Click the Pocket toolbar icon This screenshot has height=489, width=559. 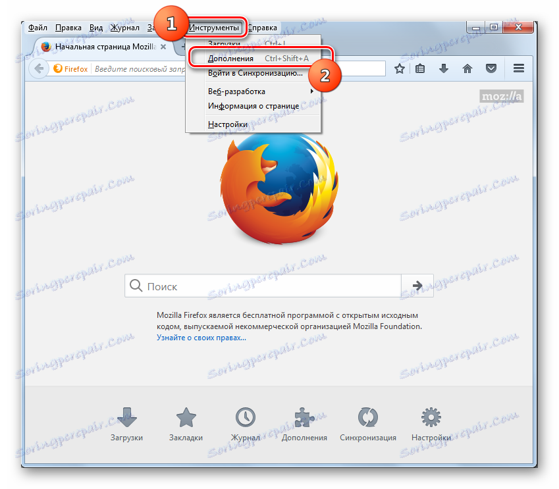[x=491, y=68]
